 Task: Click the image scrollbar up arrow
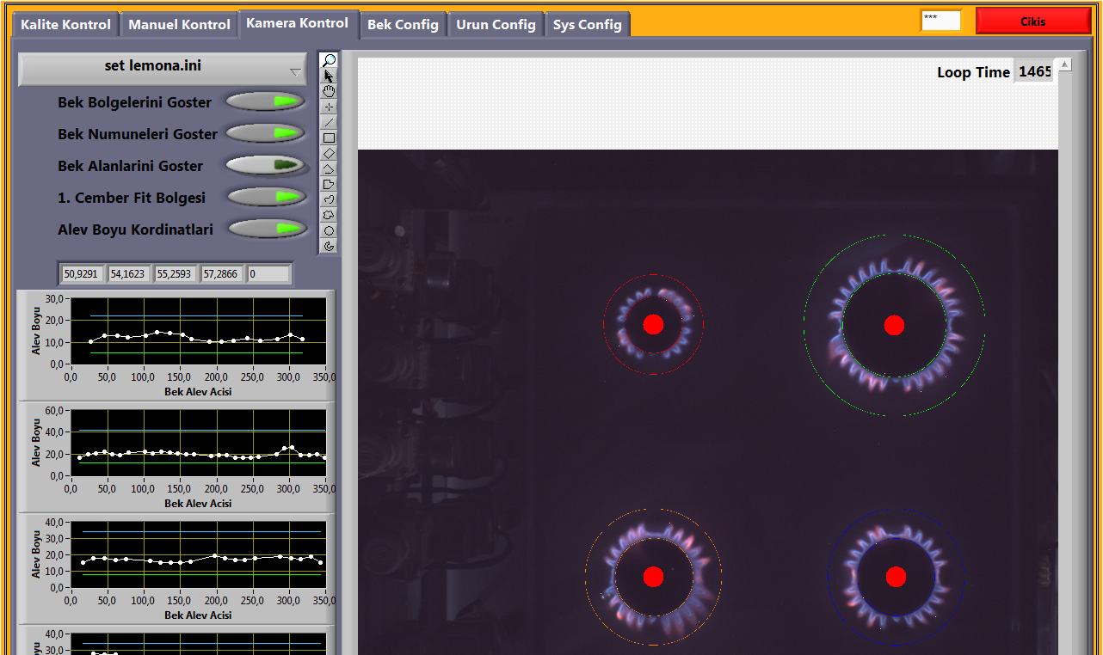[x=1065, y=64]
